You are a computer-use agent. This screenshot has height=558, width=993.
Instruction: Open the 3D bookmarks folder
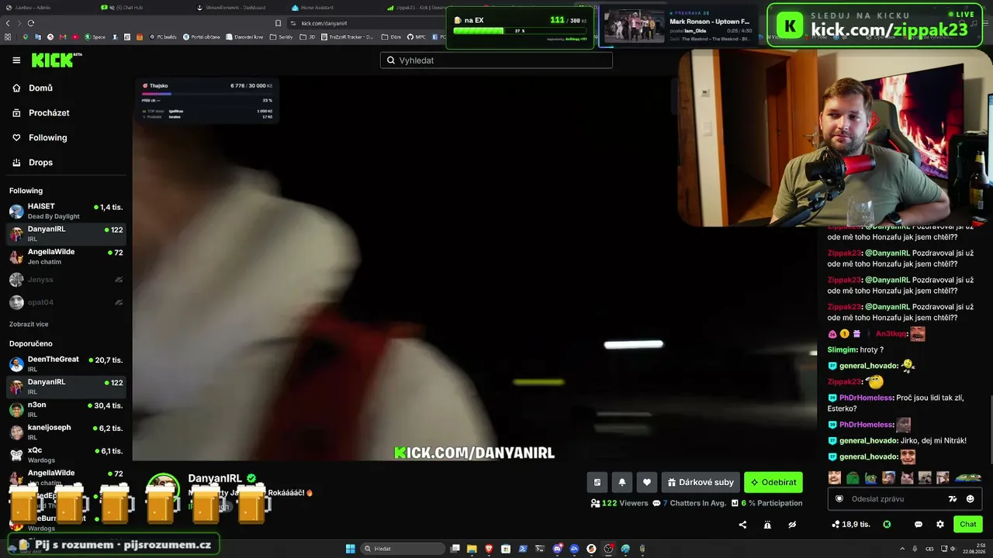[308, 36]
